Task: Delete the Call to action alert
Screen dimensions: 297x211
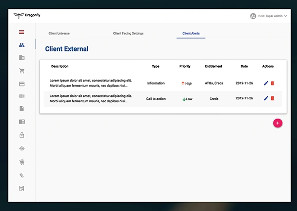Action: point(272,98)
